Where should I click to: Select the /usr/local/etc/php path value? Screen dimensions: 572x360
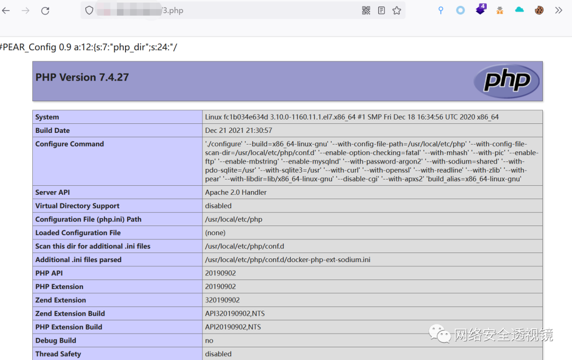coord(234,219)
